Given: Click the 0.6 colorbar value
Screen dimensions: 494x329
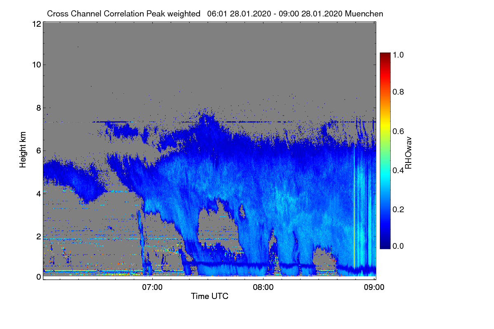Looking at the screenshot, I should coord(398,131).
